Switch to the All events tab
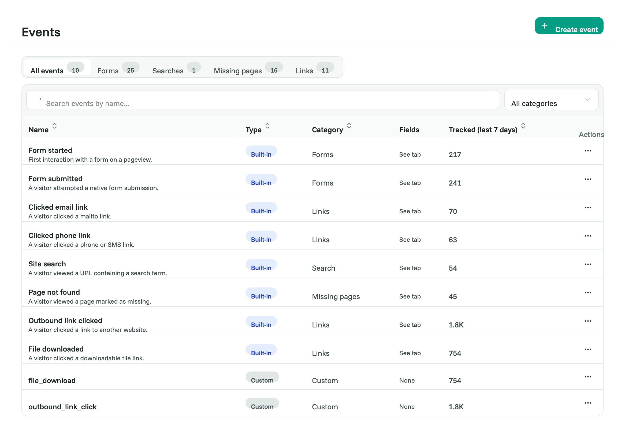The height and width of the screenshot is (438, 625). (x=57, y=67)
